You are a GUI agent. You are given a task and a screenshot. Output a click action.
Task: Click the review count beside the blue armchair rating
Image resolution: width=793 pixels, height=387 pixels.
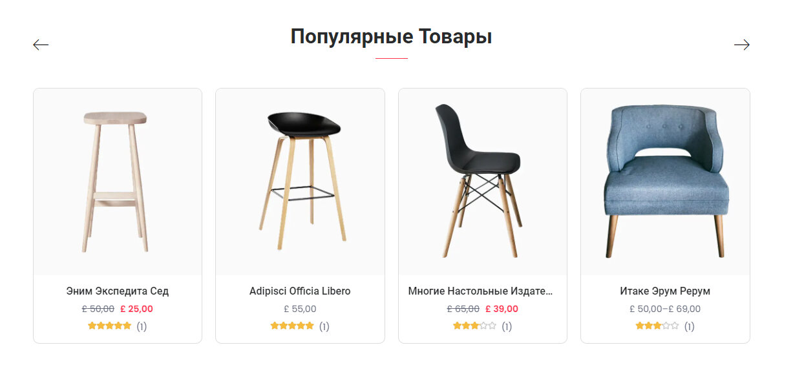coord(690,326)
